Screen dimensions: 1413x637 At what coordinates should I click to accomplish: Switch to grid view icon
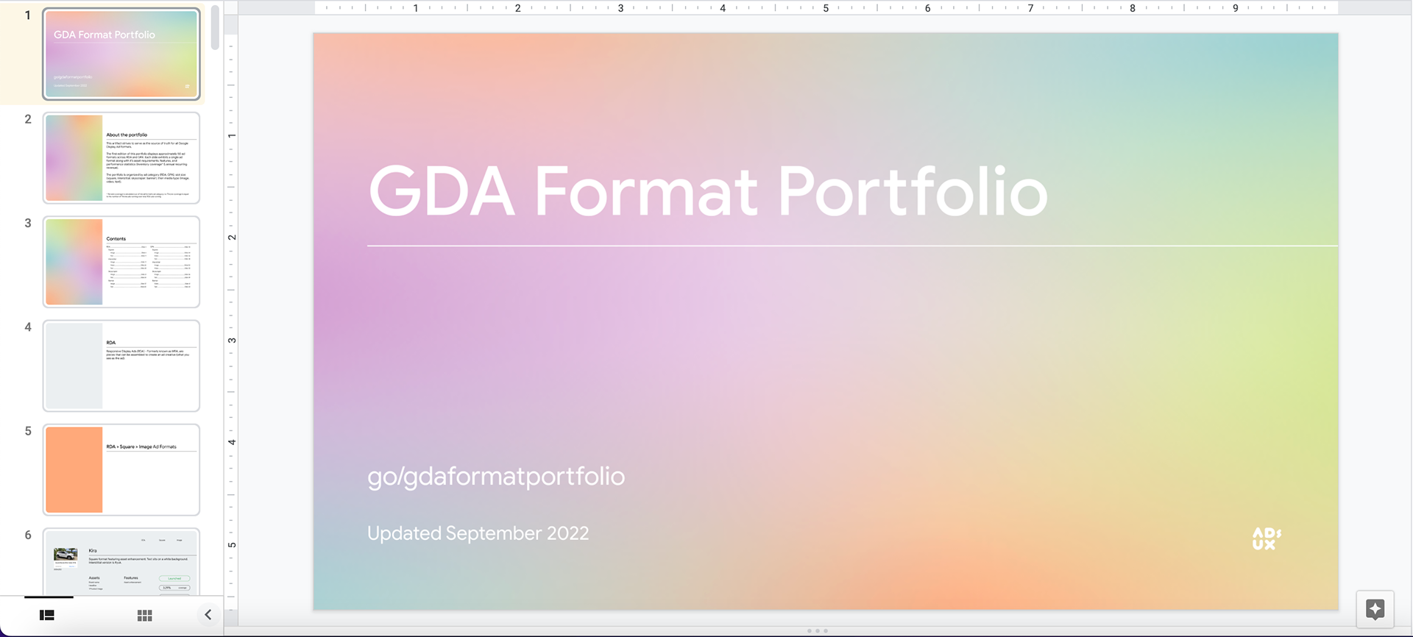[x=145, y=615]
